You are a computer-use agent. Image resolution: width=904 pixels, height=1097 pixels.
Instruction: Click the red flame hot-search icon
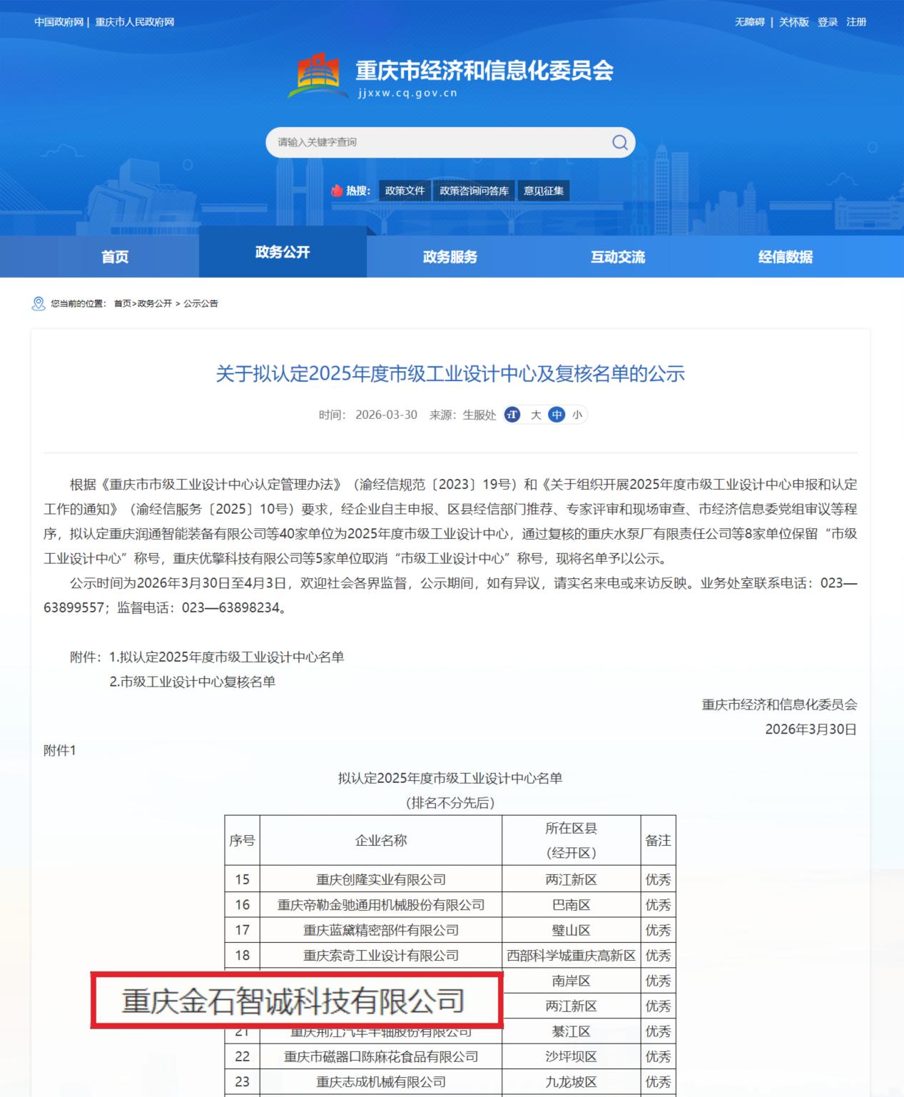(337, 191)
